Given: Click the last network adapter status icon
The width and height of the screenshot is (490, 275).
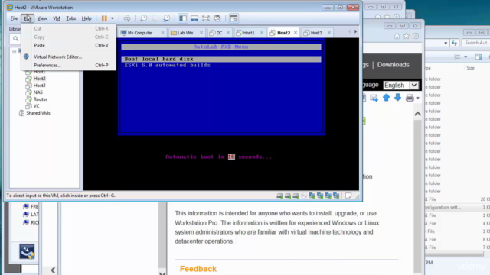Looking at the screenshot, I should tap(336, 196).
